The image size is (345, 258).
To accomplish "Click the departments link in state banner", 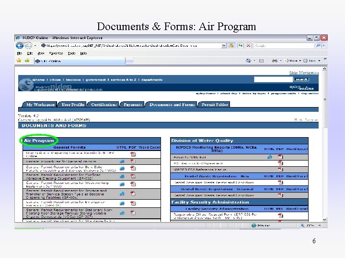I will [152, 80].
